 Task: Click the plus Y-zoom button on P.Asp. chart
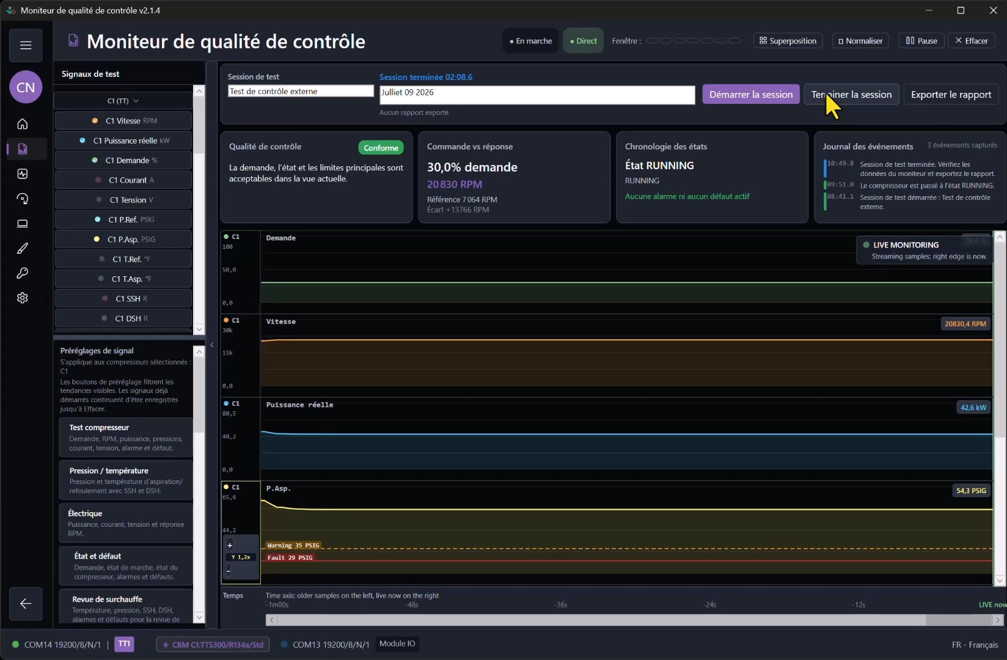tap(230, 545)
